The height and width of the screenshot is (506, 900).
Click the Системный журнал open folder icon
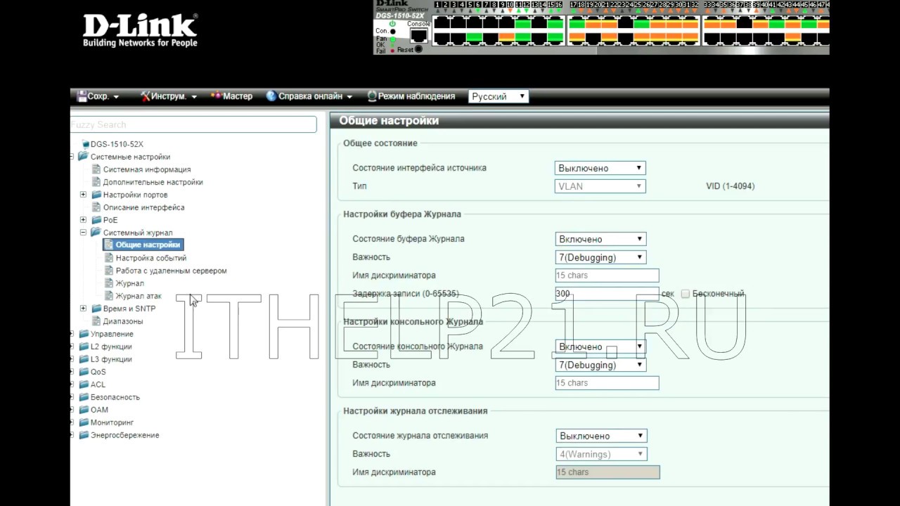(96, 233)
